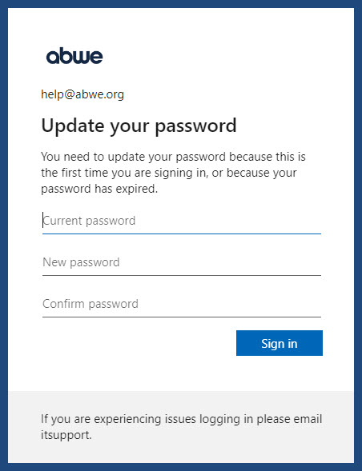
Task: Focus the Confirm password field
Action: (182, 304)
